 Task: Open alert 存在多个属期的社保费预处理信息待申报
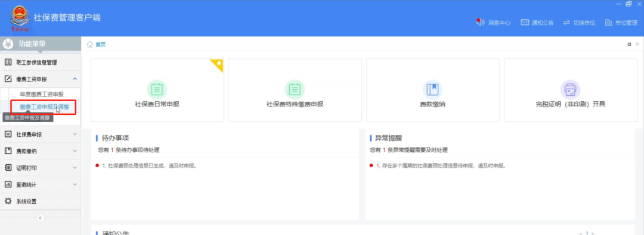click(441, 166)
